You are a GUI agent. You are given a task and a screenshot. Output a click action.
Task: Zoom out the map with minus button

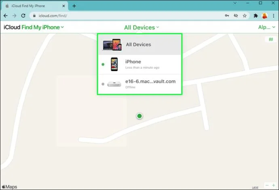point(267,186)
